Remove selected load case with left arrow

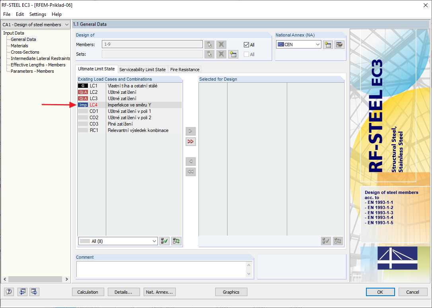(191, 161)
